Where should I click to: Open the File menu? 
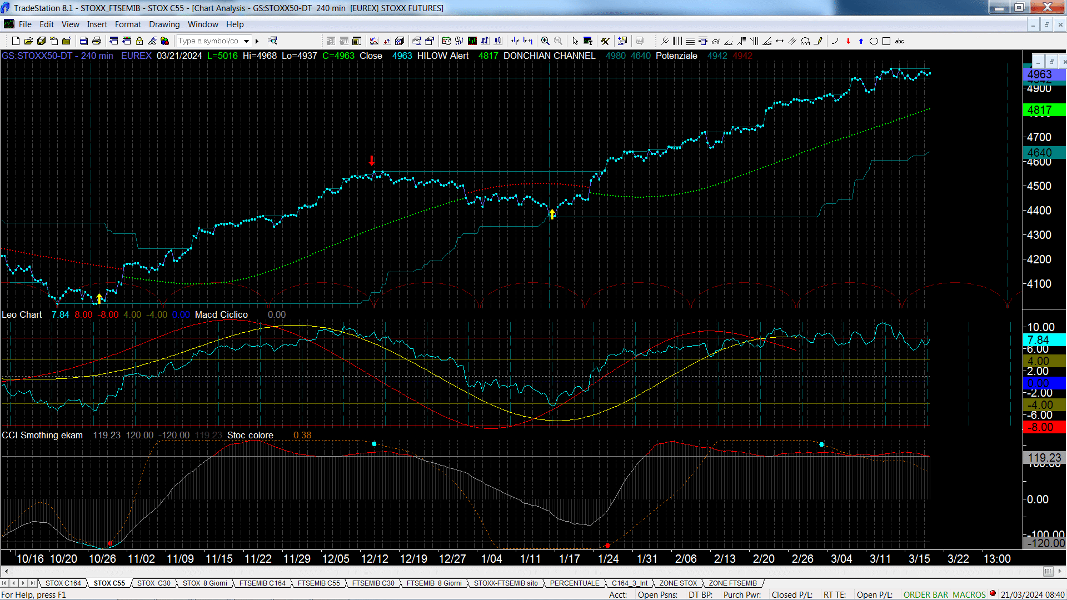(x=25, y=24)
